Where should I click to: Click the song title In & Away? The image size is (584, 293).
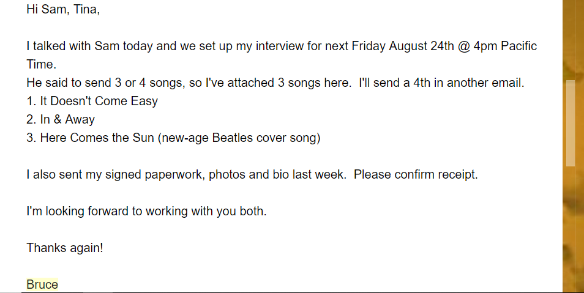(67, 119)
